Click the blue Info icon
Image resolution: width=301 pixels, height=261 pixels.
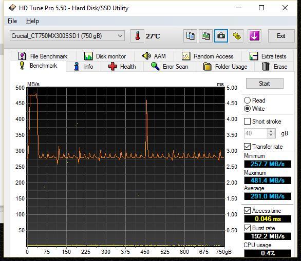(x=77, y=66)
